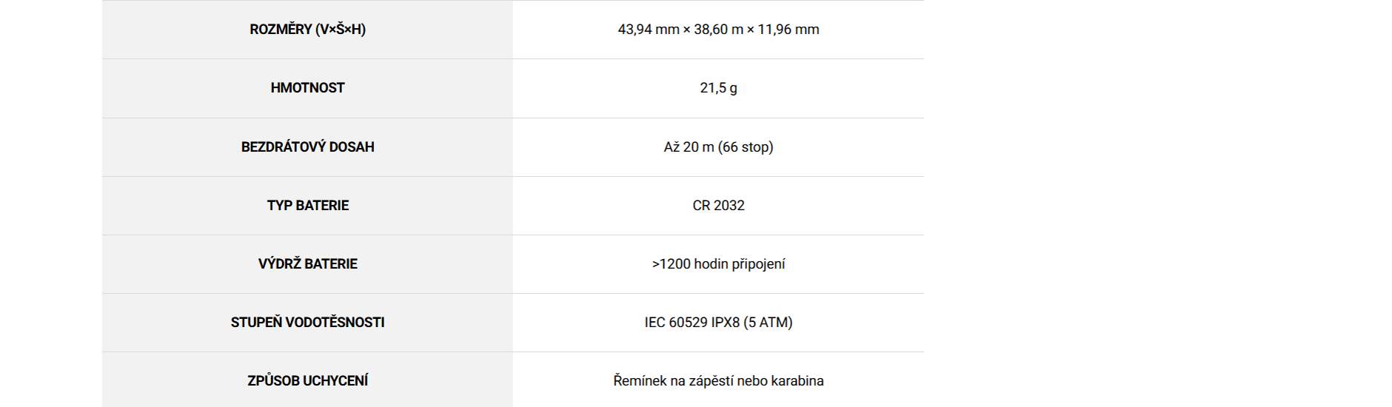Viewport: 1392px width, 407px height.
Task: Click the 'Až 20 m' range text
Action: (689, 147)
